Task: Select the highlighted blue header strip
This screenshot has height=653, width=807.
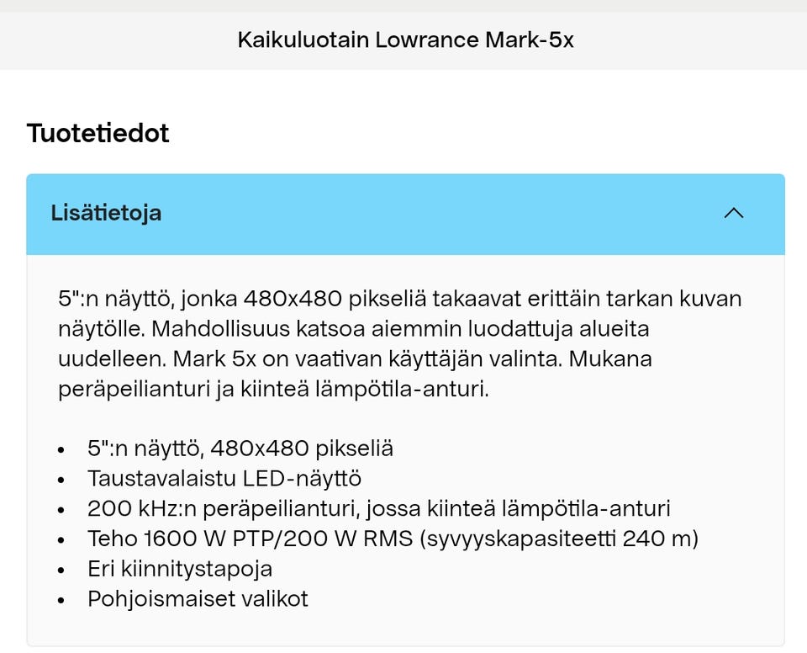Action: point(403,214)
